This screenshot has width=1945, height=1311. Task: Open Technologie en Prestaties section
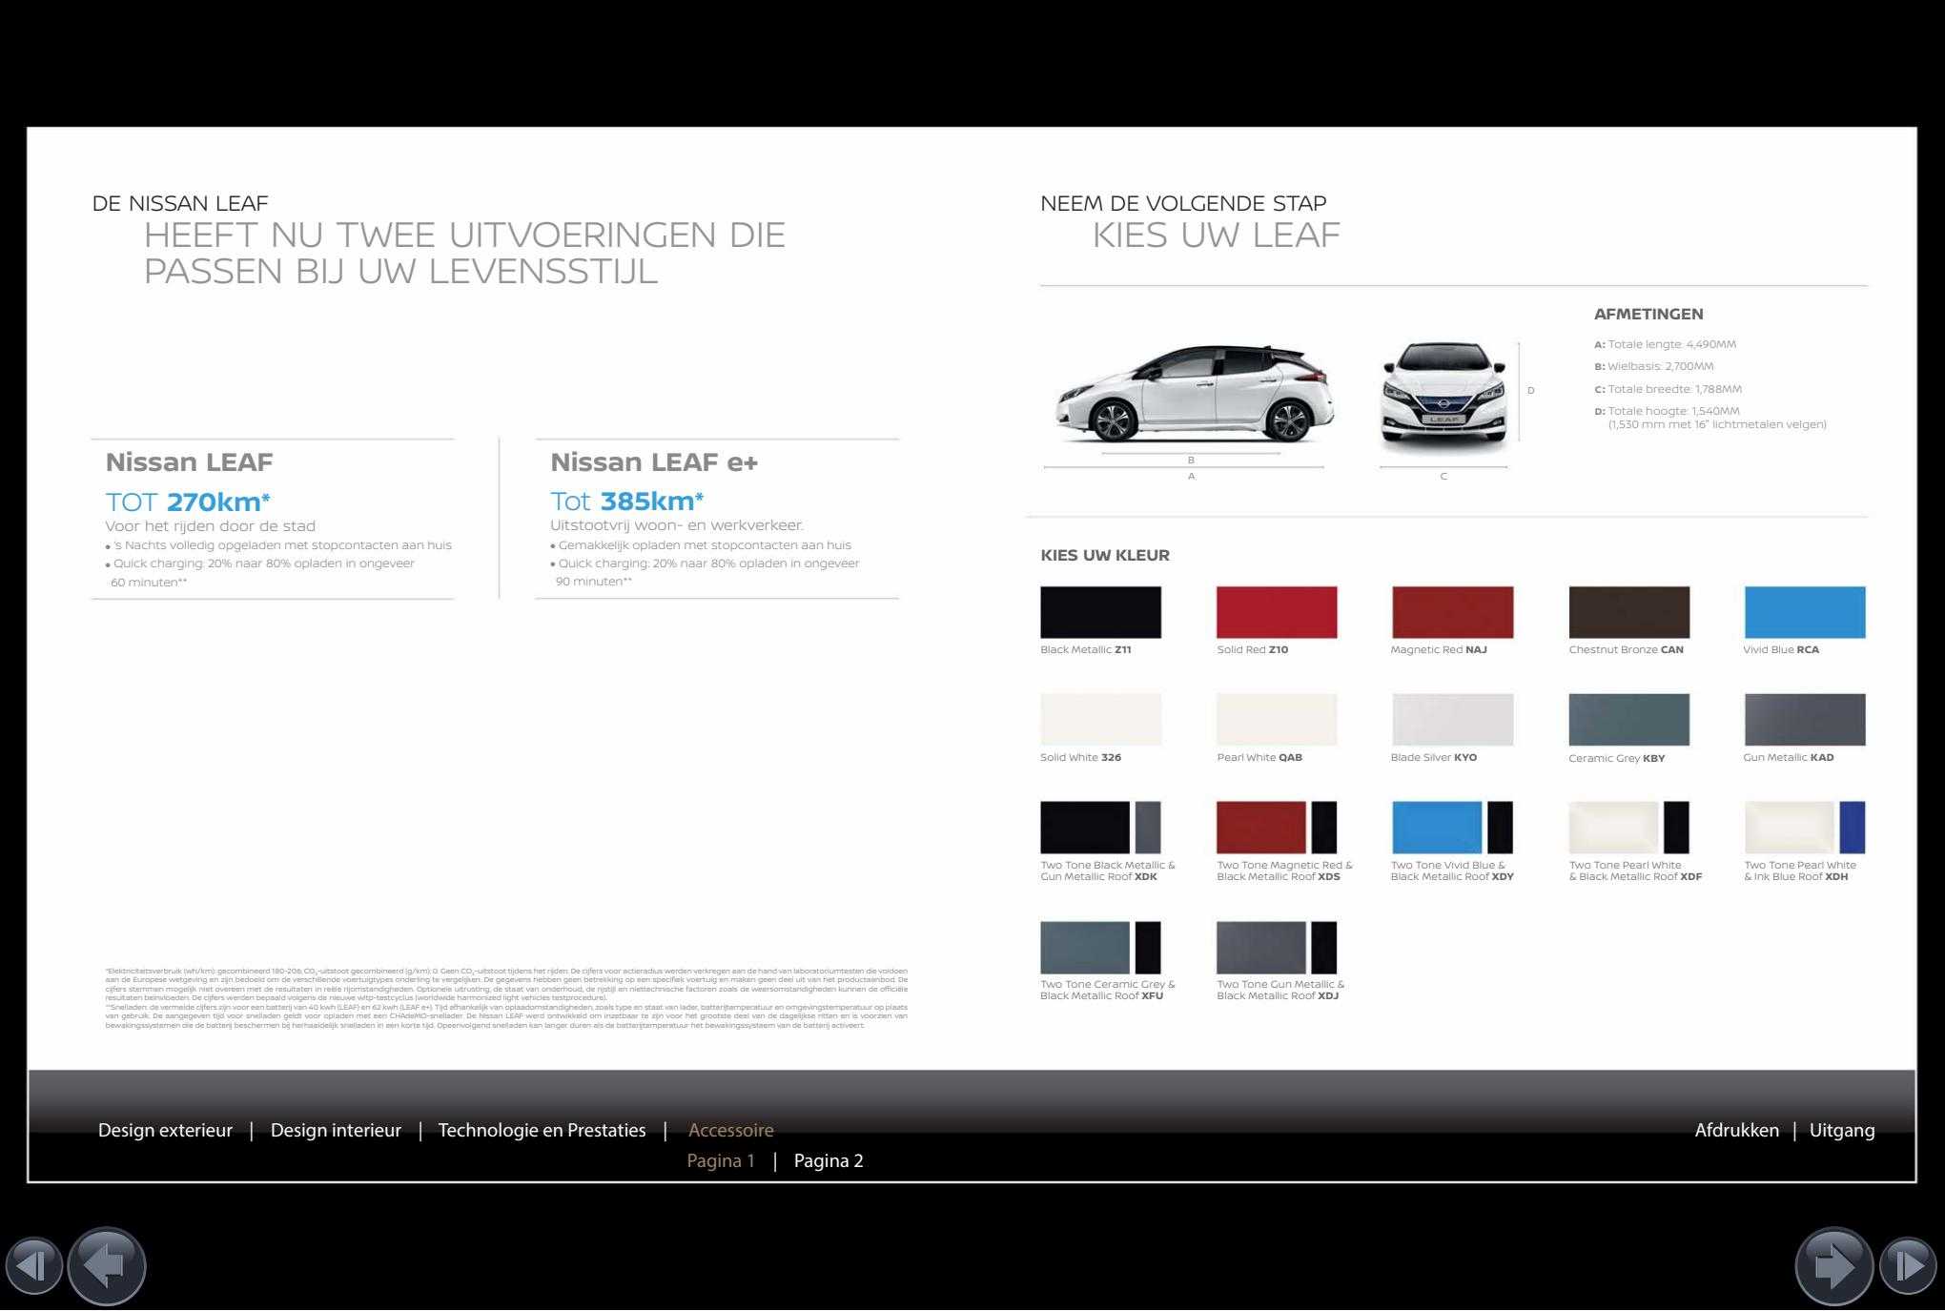(542, 1130)
